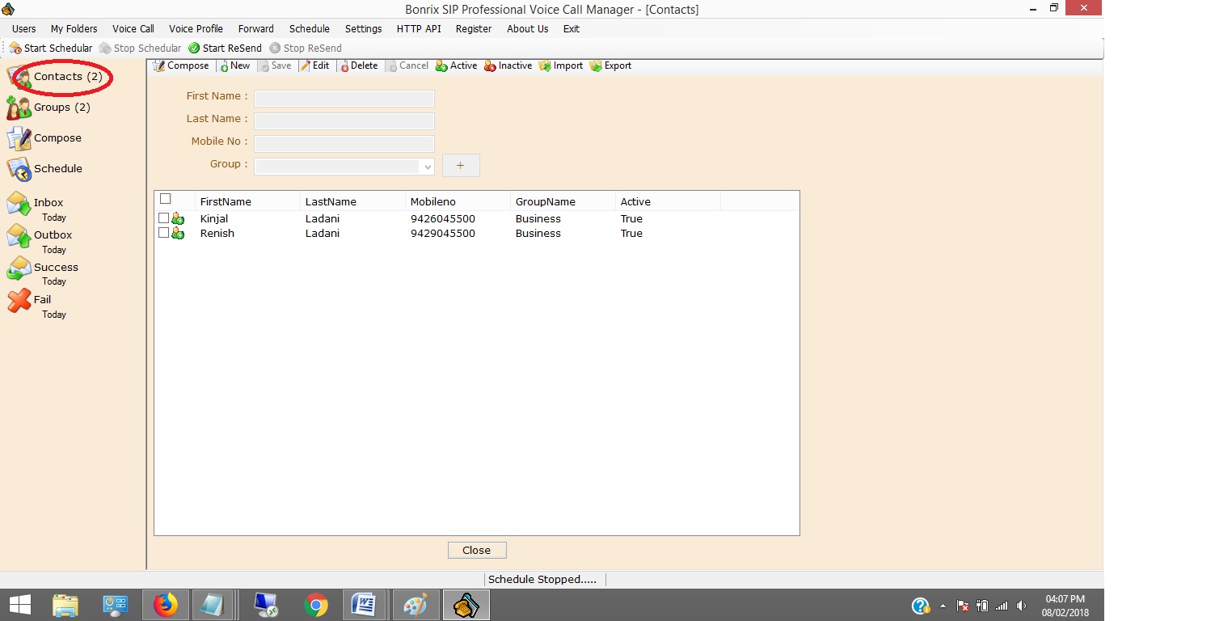Click Stop Schedular toolbar button
Viewport: 1215px width, 621px height.
(x=141, y=48)
